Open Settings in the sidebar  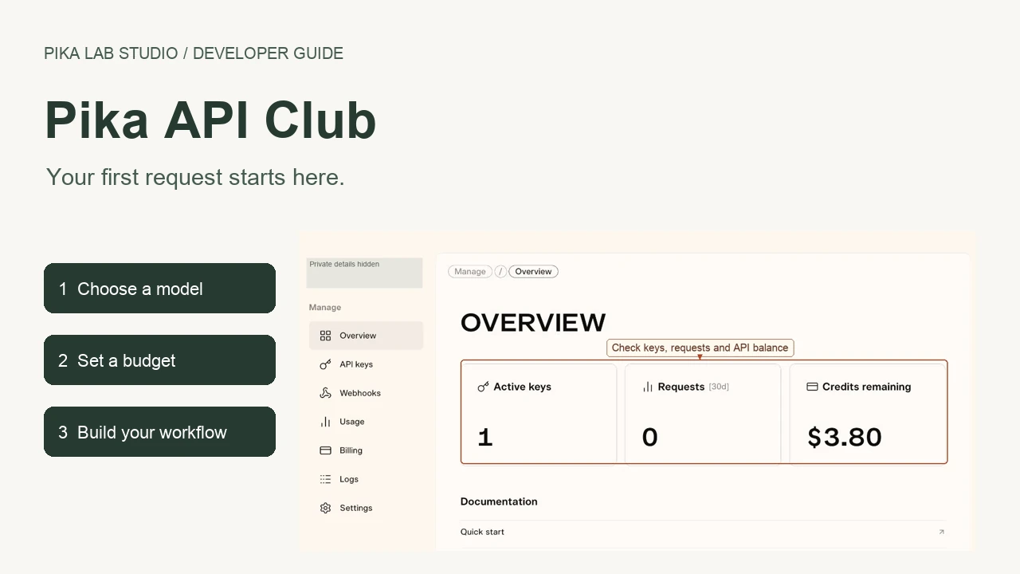[x=366, y=508]
